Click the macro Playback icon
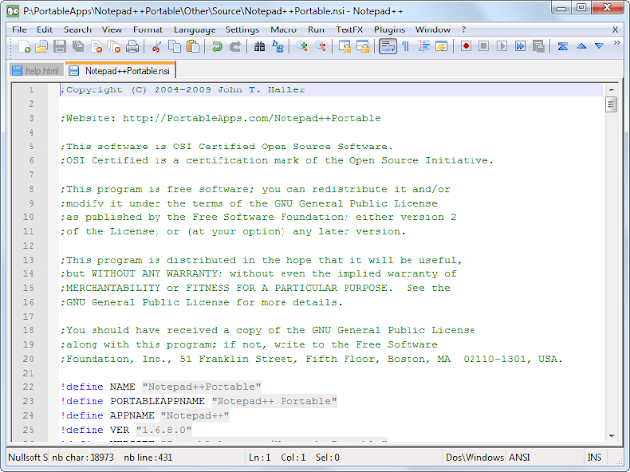Viewport: 630px width, 472px height. tap(502, 46)
